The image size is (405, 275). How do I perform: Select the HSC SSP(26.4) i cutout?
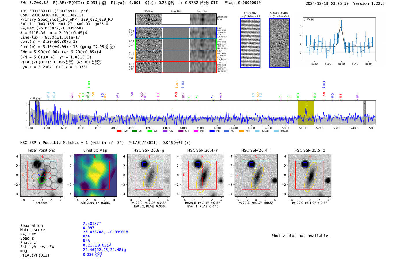[x=256, y=175]
